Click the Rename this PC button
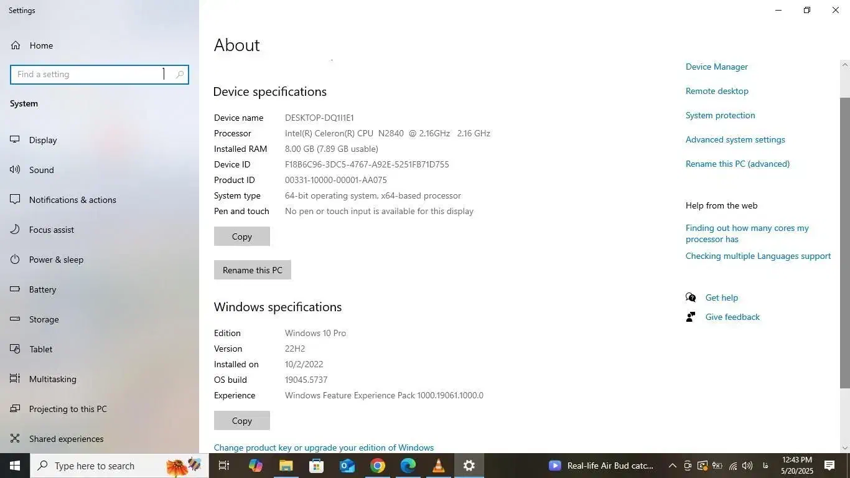The image size is (850, 478). [x=252, y=269]
